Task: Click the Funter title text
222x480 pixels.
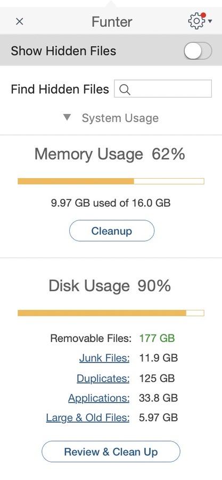Action: (x=112, y=22)
